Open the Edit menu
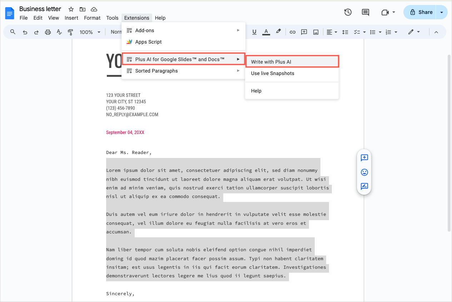 pyautogui.click(x=38, y=18)
